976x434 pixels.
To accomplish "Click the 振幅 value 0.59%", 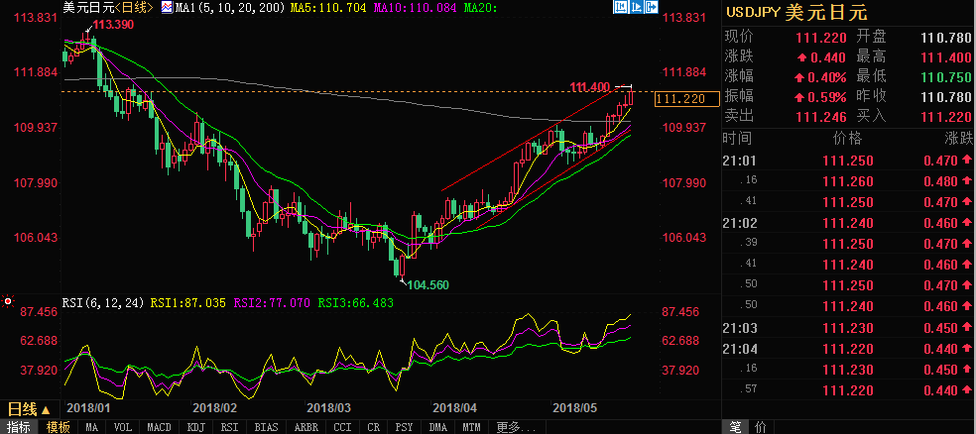I will click(x=827, y=97).
